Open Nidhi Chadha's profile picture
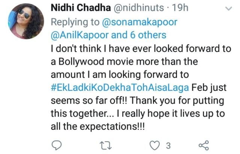The height and width of the screenshot is (154, 240). [25, 22]
